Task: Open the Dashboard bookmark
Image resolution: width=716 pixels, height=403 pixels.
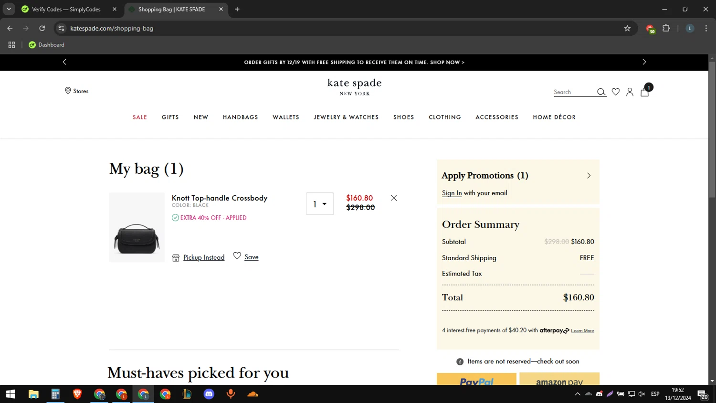Action: [46, 45]
